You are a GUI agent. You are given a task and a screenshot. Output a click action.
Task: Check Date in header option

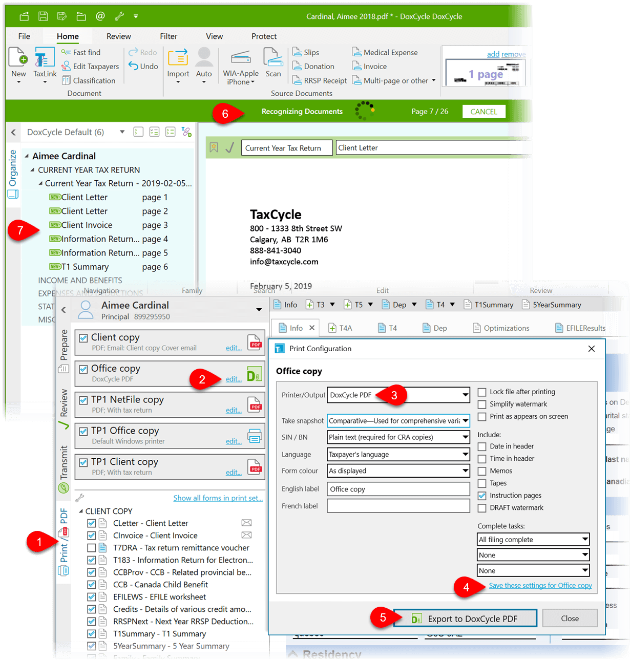pyautogui.click(x=482, y=446)
